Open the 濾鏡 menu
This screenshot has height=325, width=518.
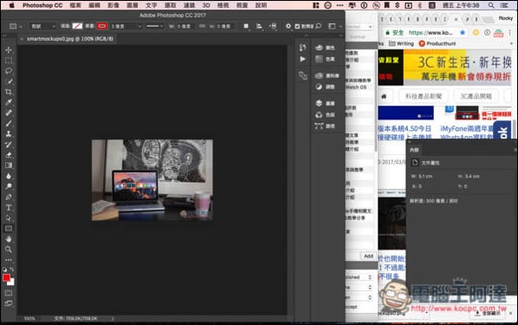[190, 5]
